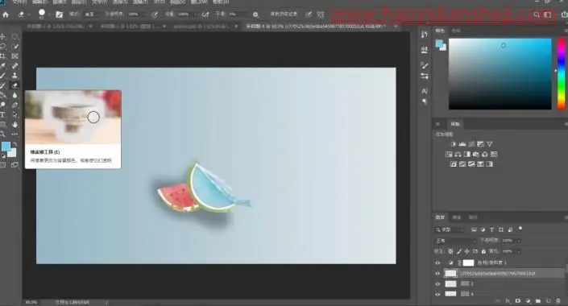This screenshot has width=568, height=306.
Task: Toggle layer filtering on/off switch
Action: pyautogui.click(x=520, y=229)
